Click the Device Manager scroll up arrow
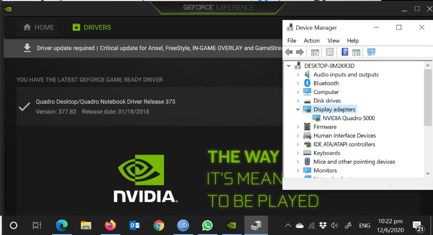433x235 pixels. click(428, 65)
